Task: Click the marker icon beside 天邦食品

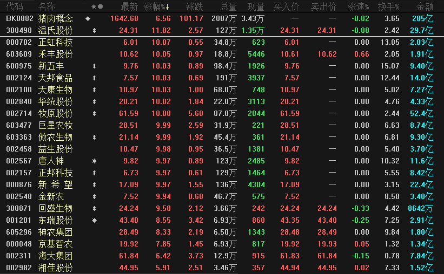Action: [94, 78]
